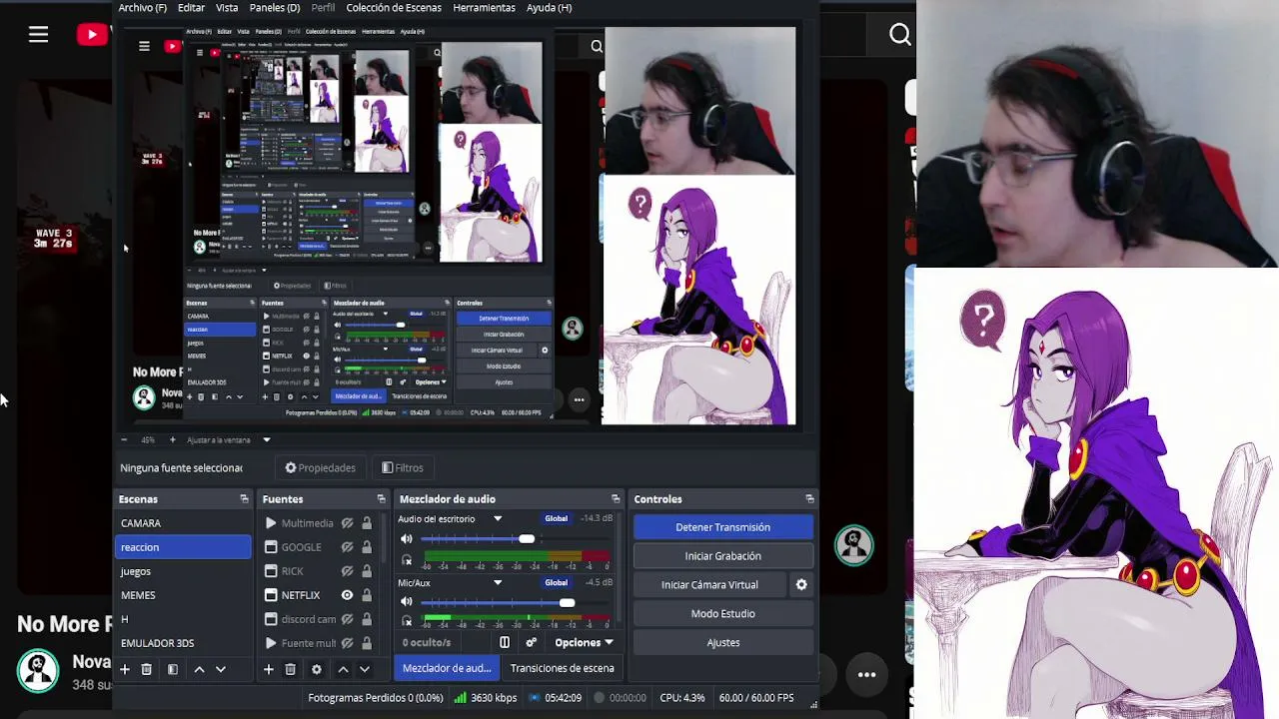Open the Filtros button
The image size is (1279, 719).
click(403, 467)
